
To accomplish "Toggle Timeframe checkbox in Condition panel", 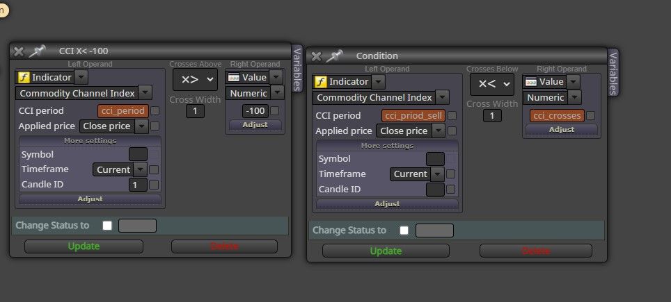I will 450,174.
